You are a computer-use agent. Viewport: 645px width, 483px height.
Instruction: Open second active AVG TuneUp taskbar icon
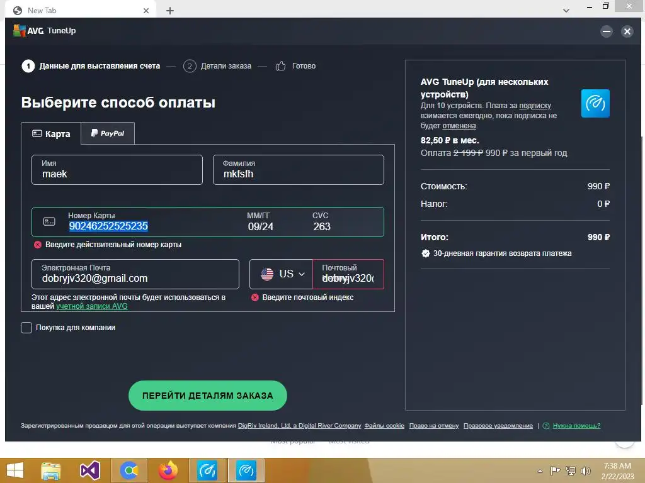pos(246,470)
